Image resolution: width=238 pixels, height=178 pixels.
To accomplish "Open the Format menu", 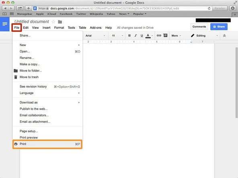I will 59,28.
